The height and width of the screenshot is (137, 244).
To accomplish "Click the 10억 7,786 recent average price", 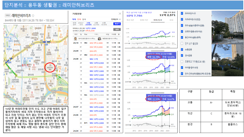I will pyautogui.click(x=134, y=16).
